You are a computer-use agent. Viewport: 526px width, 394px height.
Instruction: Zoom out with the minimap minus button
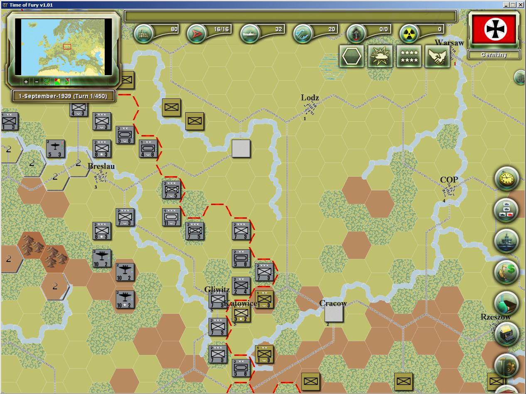(36, 81)
